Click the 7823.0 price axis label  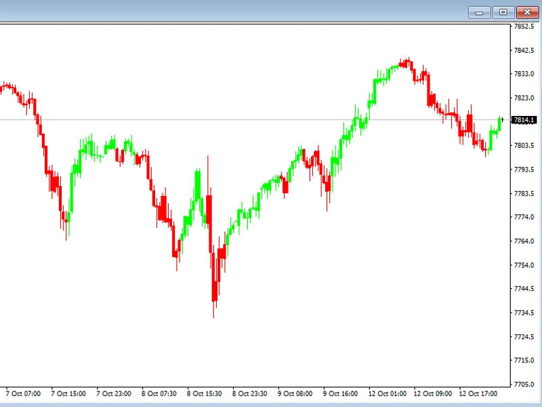click(x=524, y=98)
